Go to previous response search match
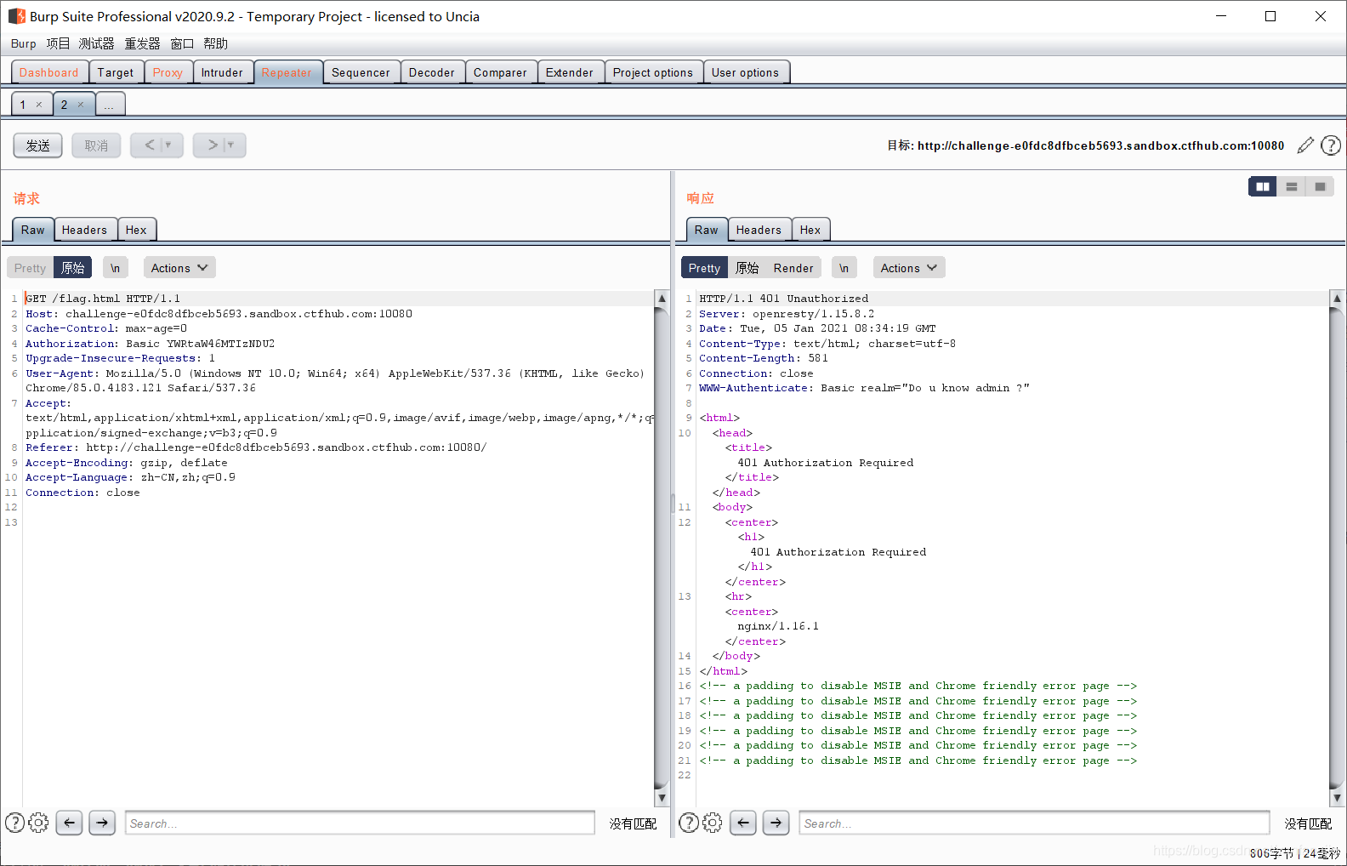Viewport: 1347px width, 866px height. pos(743,823)
